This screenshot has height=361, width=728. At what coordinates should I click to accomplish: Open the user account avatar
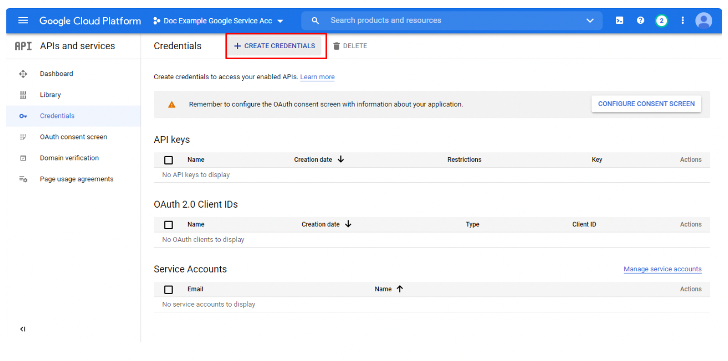pyautogui.click(x=704, y=21)
